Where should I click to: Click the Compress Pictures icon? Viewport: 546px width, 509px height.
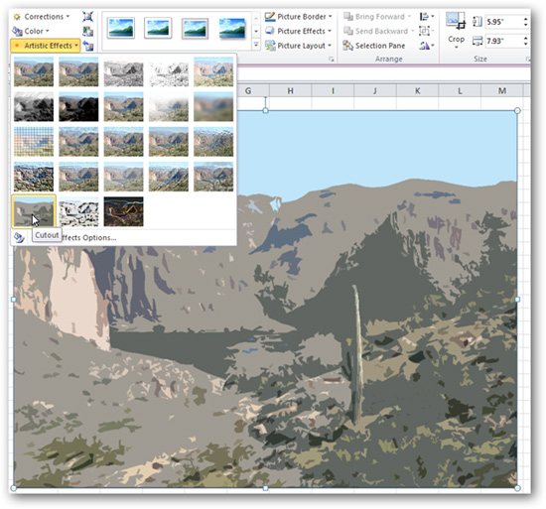[87, 16]
